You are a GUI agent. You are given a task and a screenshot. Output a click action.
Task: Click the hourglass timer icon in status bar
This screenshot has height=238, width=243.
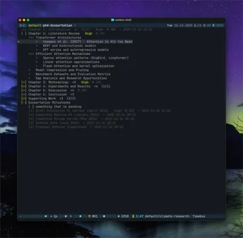click(x=133, y=216)
